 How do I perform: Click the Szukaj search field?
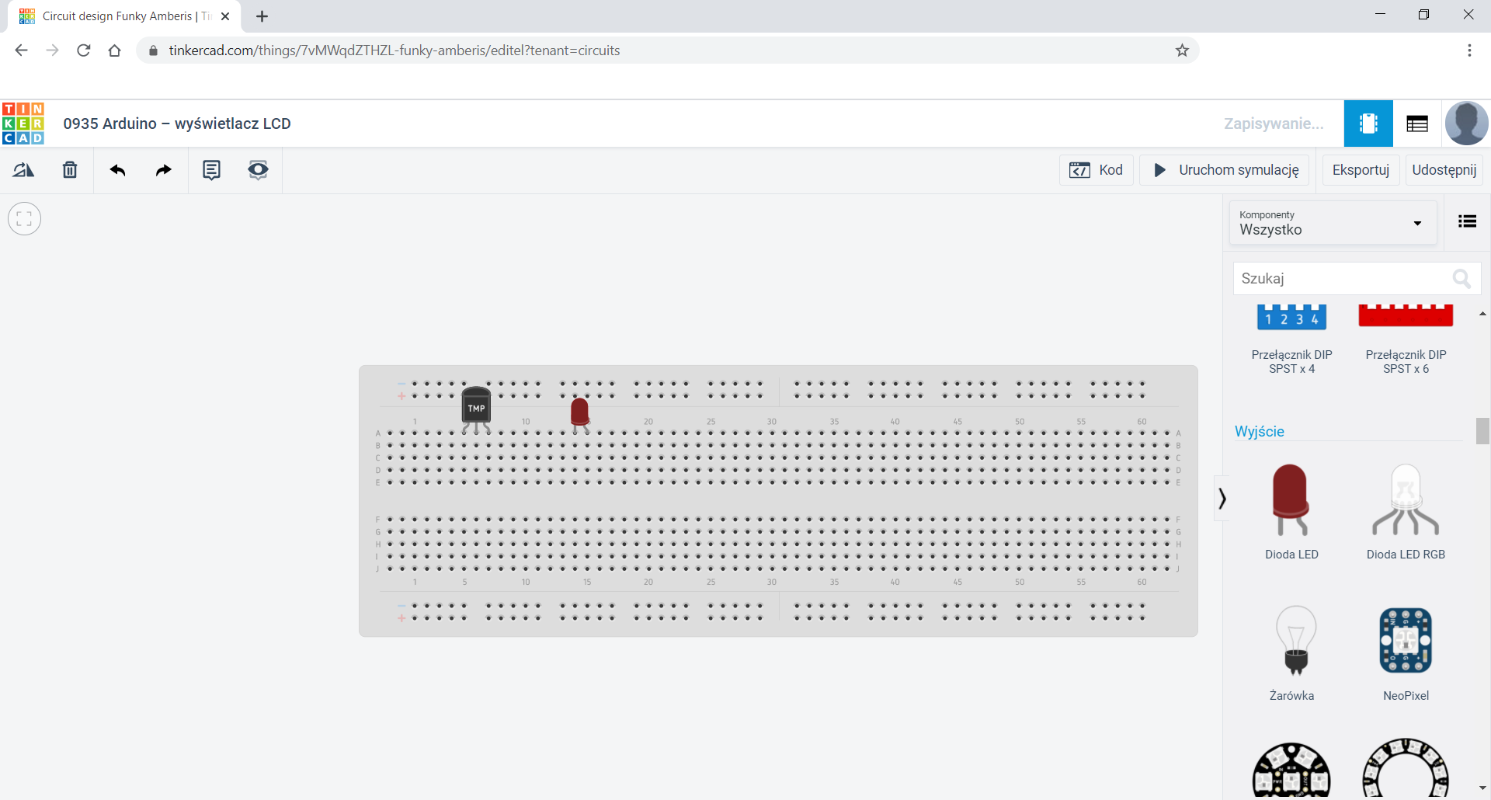(1343, 278)
